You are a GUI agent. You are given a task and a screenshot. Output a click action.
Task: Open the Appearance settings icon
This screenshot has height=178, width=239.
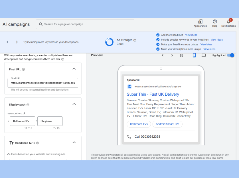(x=200, y=22)
